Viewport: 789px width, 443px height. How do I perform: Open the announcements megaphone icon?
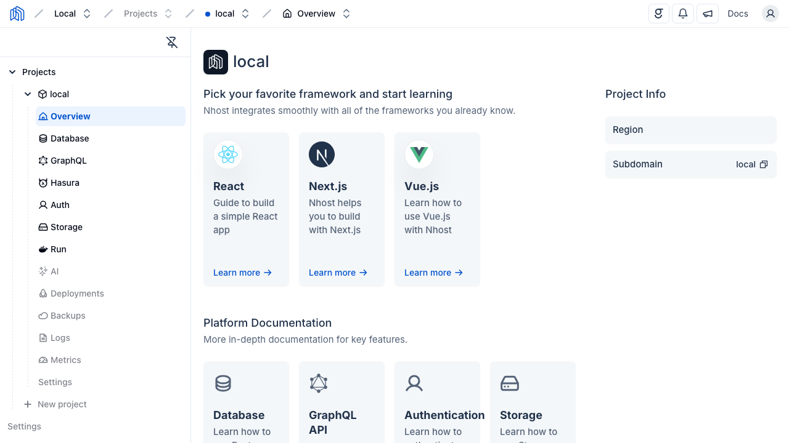[708, 14]
